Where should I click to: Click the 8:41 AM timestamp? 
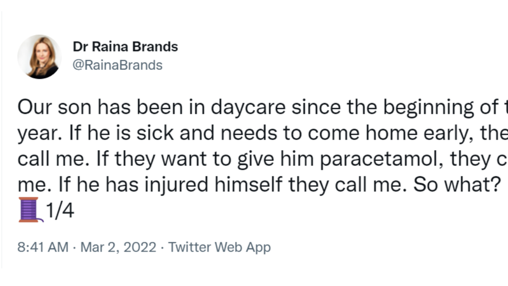pyautogui.click(x=43, y=247)
